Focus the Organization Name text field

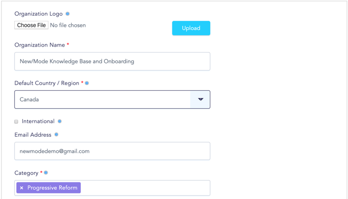tap(112, 61)
